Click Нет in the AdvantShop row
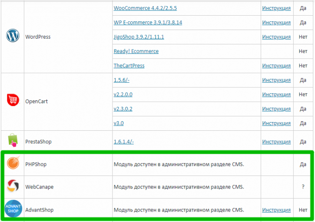The height and width of the screenshot is (222, 315). (303, 210)
